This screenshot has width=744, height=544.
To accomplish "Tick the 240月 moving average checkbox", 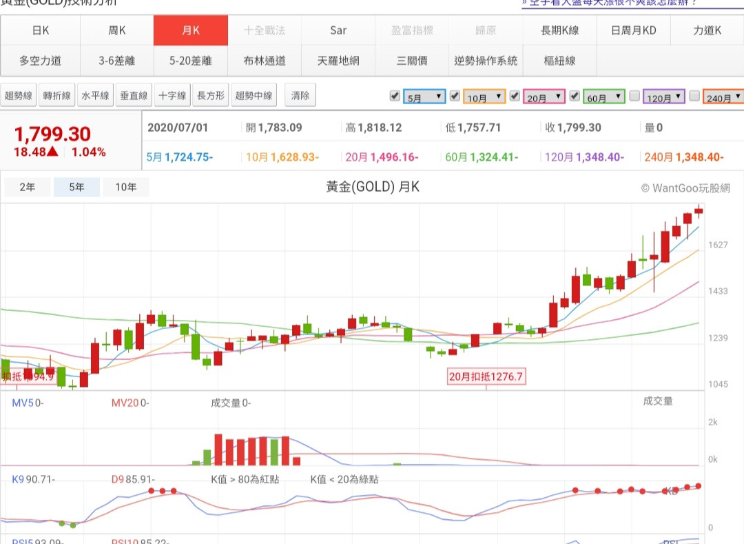I will (x=694, y=96).
